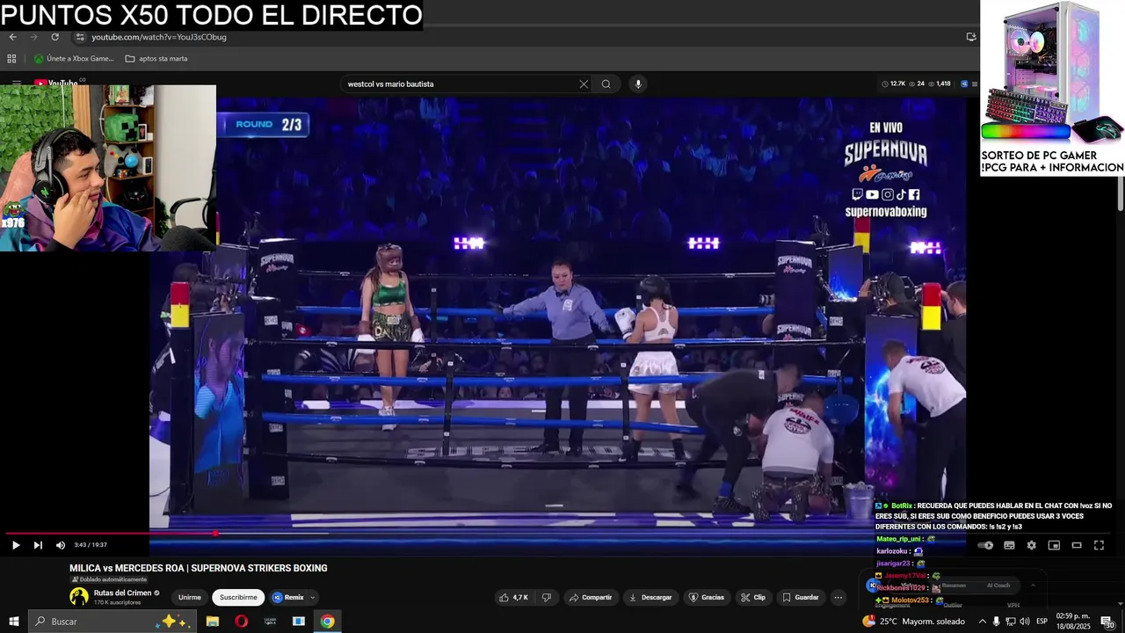Image resolution: width=1125 pixels, height=633 pixels.
Task: Enter full screen mode
Action: [x=1099, y=545]
